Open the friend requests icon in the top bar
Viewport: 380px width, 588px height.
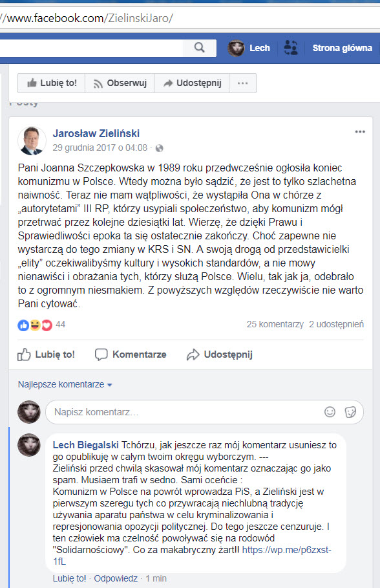[290, 47]
